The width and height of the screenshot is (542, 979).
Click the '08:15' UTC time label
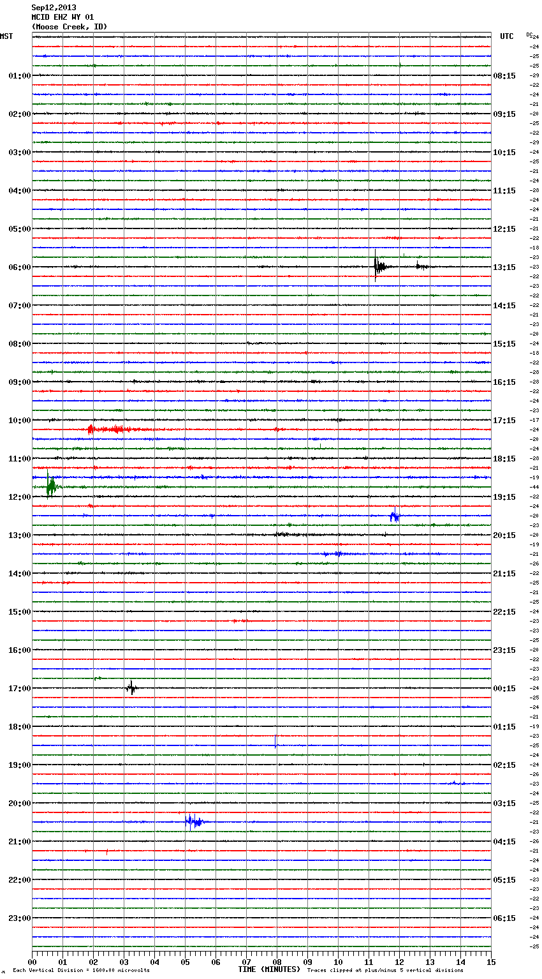pos(504,75)
